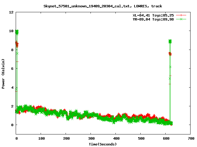
Task: Click the 'Time(Seconds)' x-axis label
Action: 103,144
